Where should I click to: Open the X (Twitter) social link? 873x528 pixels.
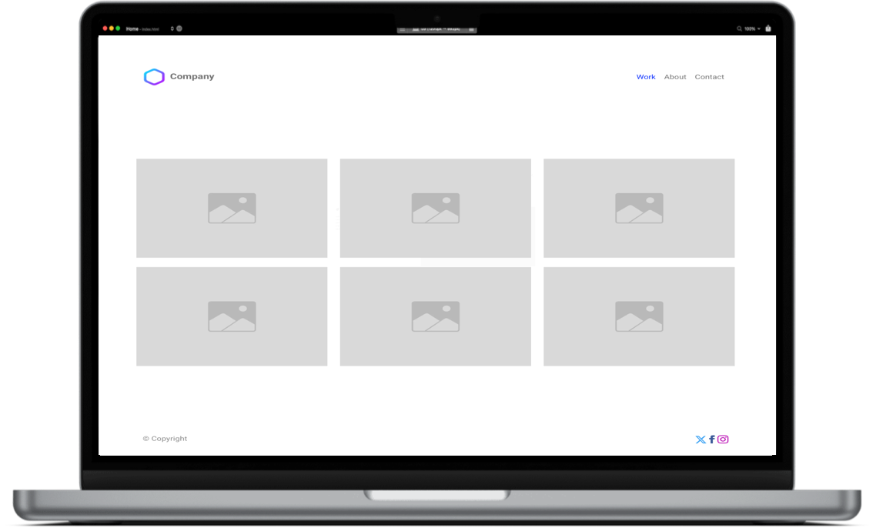(x=700, y=439)
